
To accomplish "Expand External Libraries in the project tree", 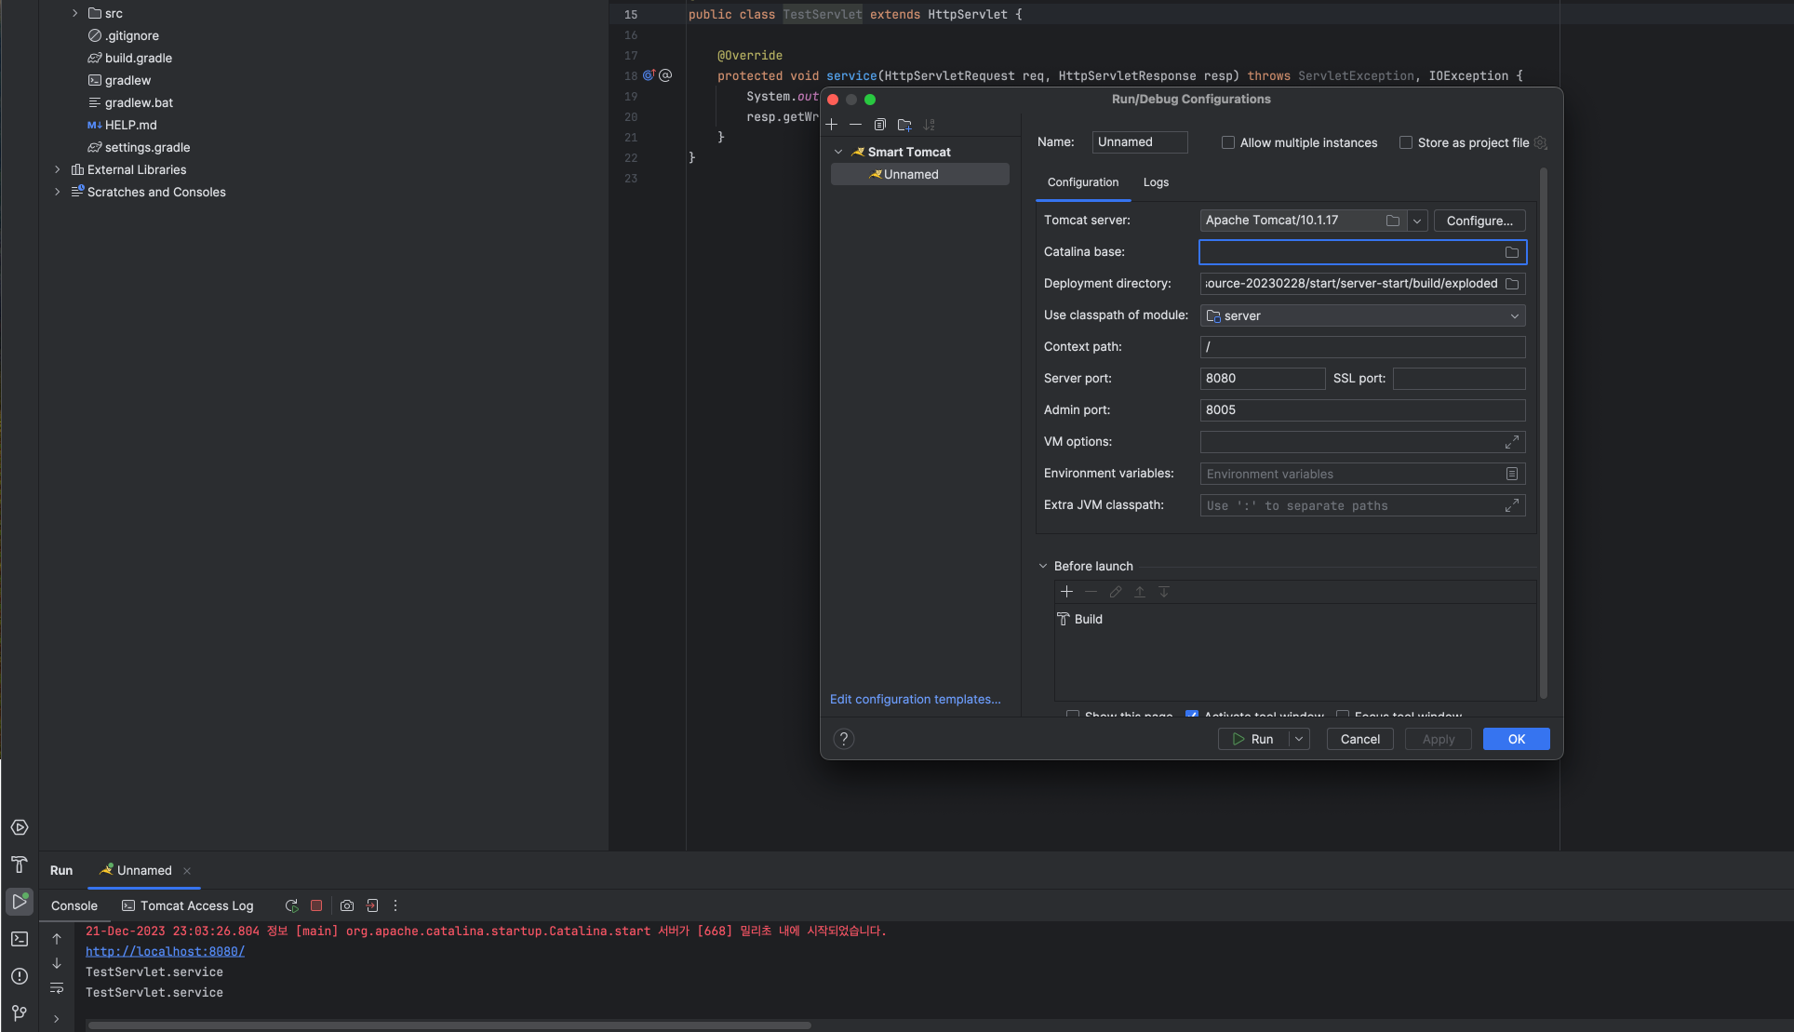I will point(58,169).
